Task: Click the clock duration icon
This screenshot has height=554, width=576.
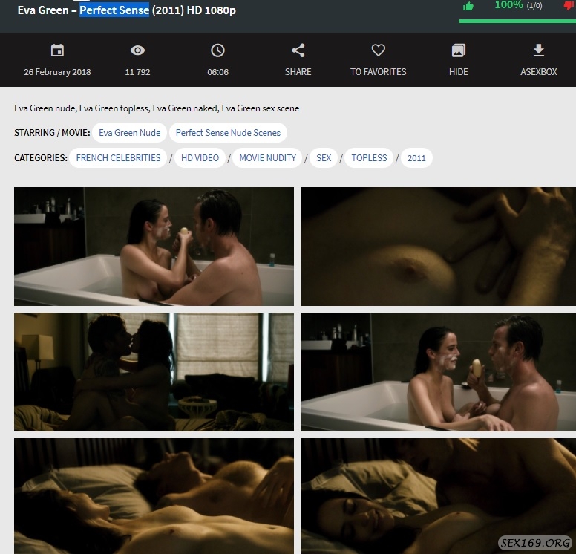Action: [217, 50]
